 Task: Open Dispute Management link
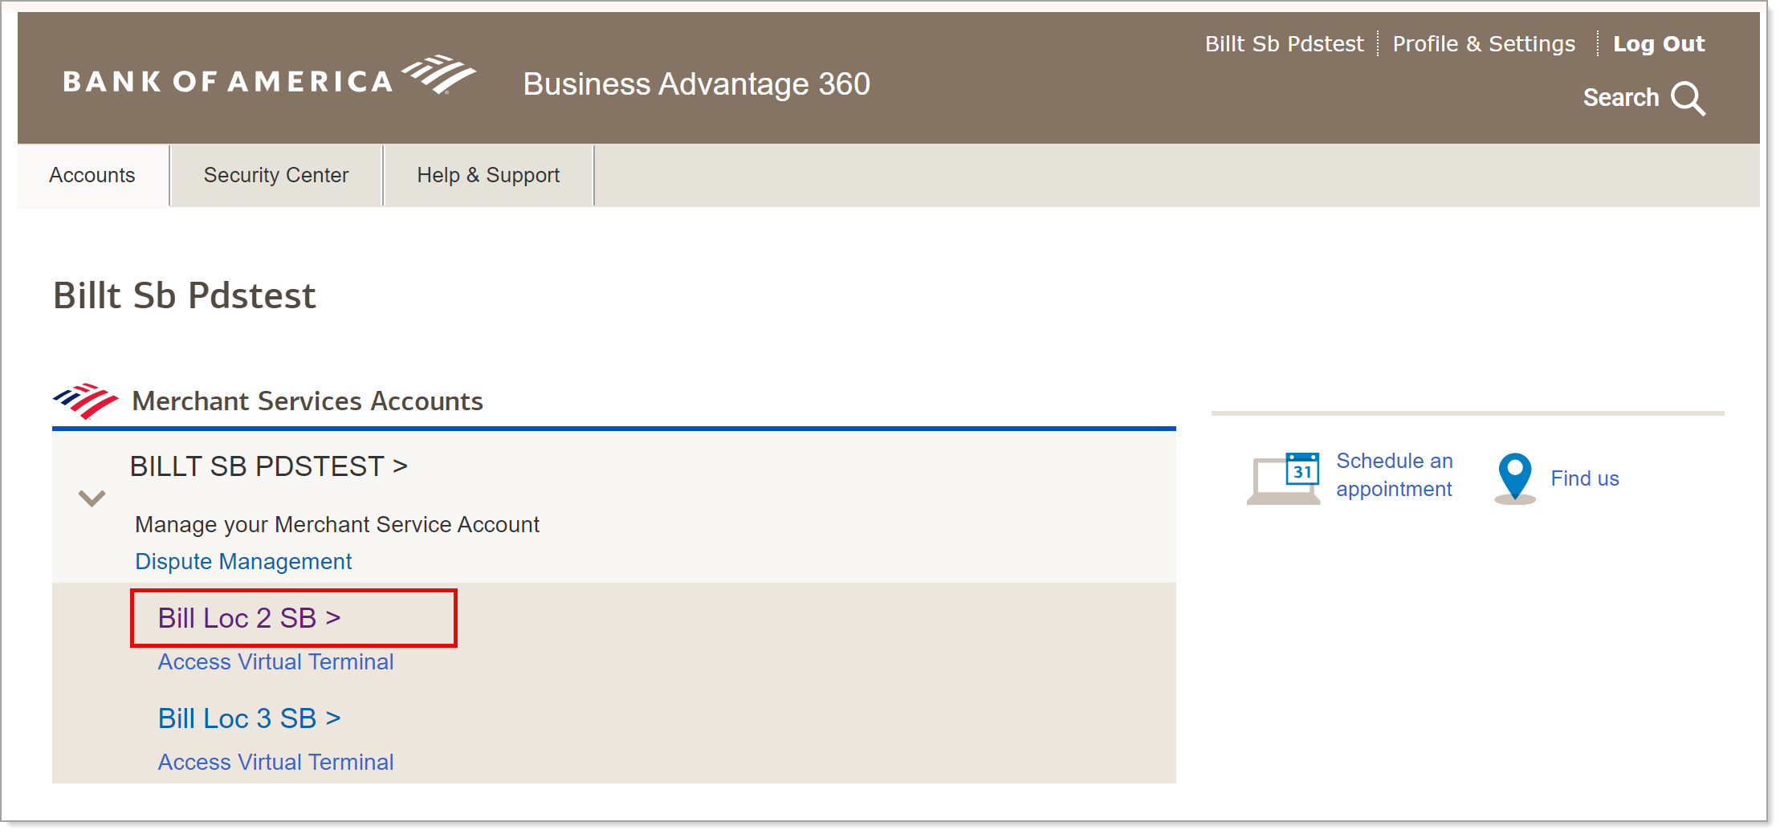coord(243,561)
